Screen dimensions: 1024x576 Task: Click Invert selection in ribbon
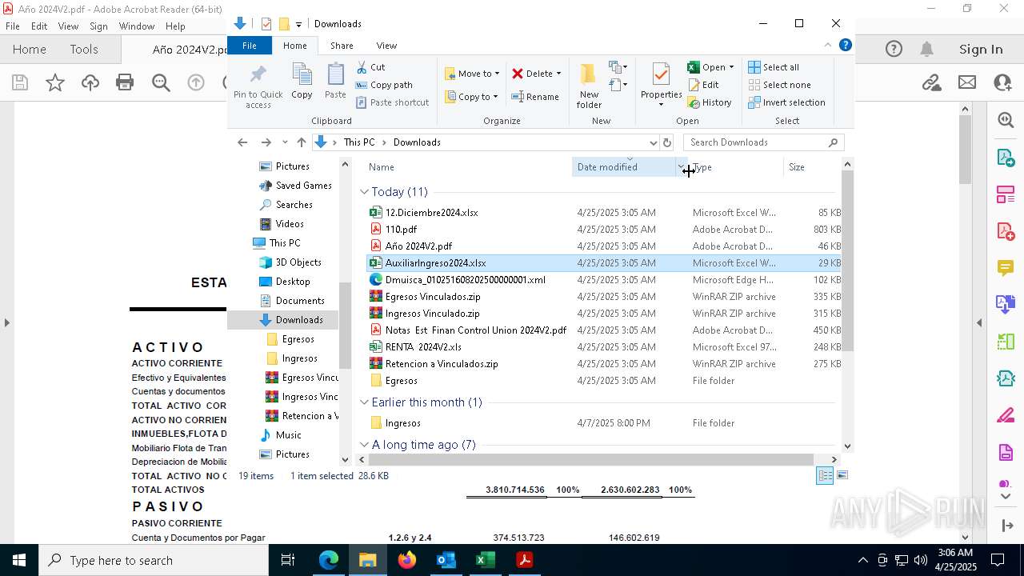tap(786, 102)
